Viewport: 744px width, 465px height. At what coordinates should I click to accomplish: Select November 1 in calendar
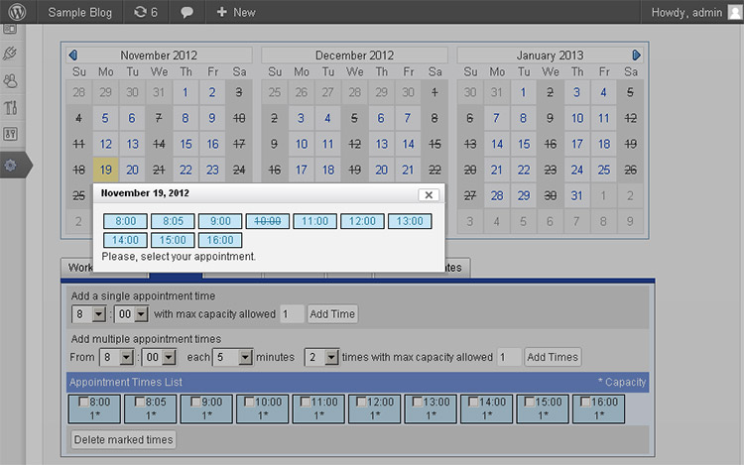click(186, 92)
